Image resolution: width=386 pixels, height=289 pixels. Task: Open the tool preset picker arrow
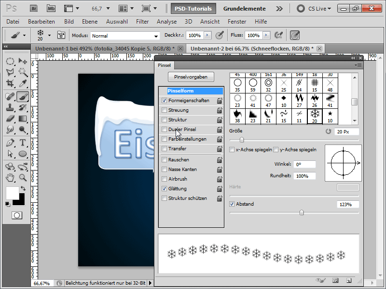pos(24,35)
